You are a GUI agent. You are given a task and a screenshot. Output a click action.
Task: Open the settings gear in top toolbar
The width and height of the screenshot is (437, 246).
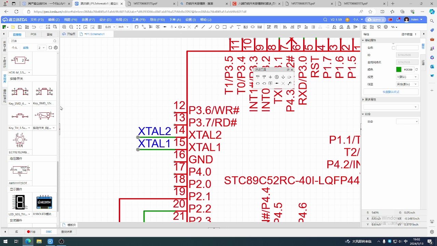tap(386, 27)
